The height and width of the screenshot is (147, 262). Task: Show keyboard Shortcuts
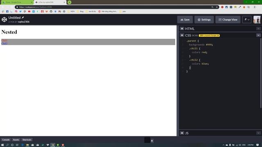point(27,140)
